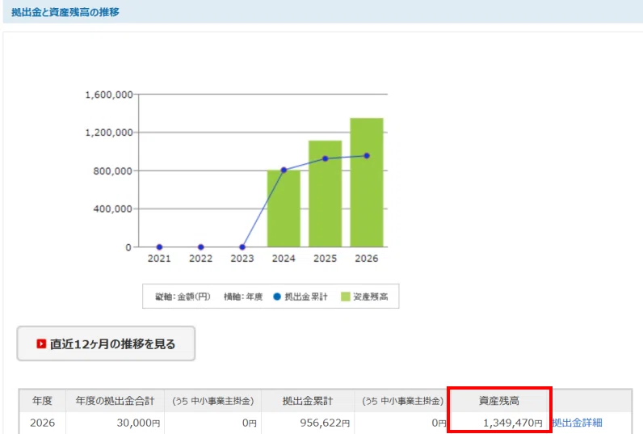Select the 2023 contribution data point
This screenshot has height=434, width=643.
(x=242, y=247)
